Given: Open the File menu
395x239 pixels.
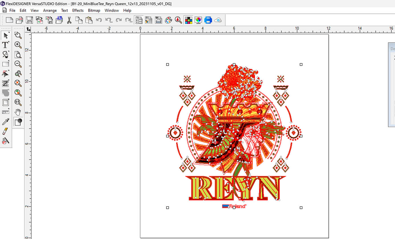Looking at the screenshot, I should [12, 10].
